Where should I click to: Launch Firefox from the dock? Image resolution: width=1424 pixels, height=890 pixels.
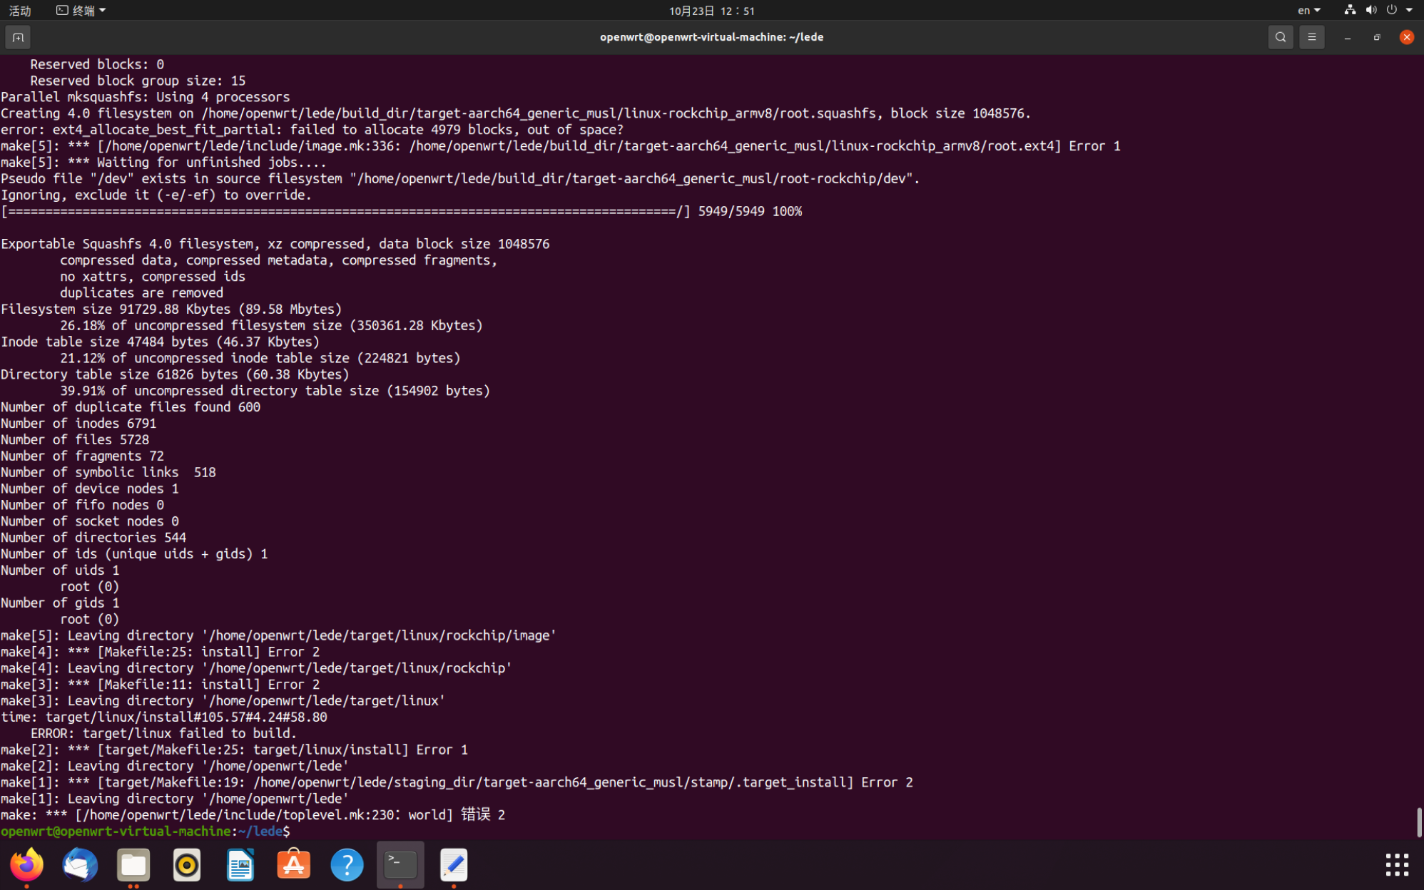point(26,865)
